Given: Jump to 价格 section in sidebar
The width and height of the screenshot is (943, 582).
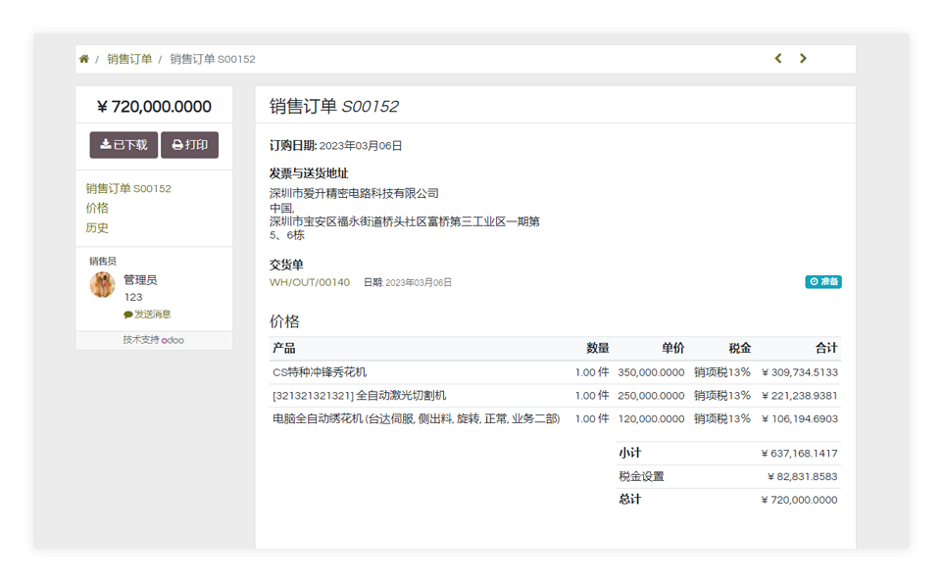Looking at the screenshot, I should 97,208.
